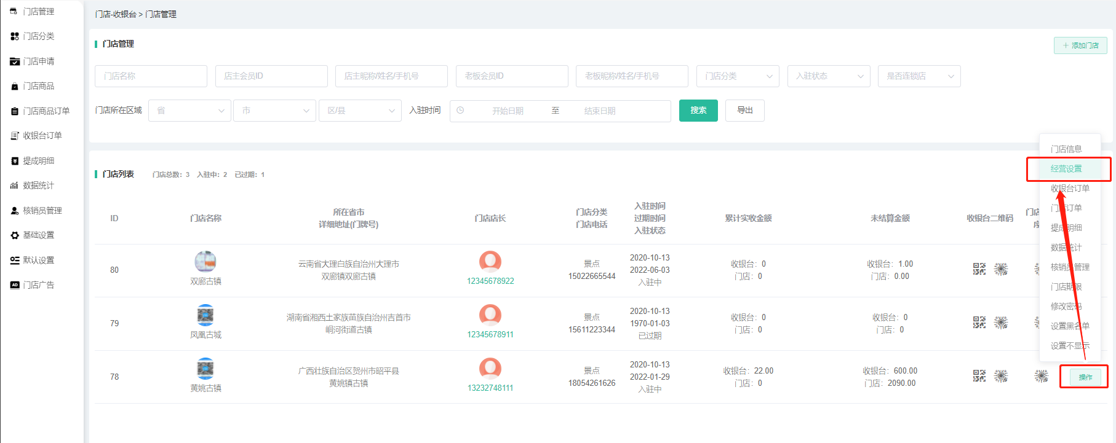The height and width of the screenshot is (443, 1116).
Task: Open 数据统计 in the left sidebar
Action: [x=38, y=186]
